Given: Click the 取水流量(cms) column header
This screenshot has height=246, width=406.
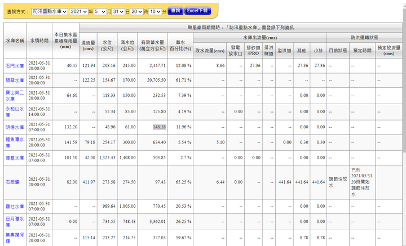Looking at the screenshot, I should click(x=210, y=51).
